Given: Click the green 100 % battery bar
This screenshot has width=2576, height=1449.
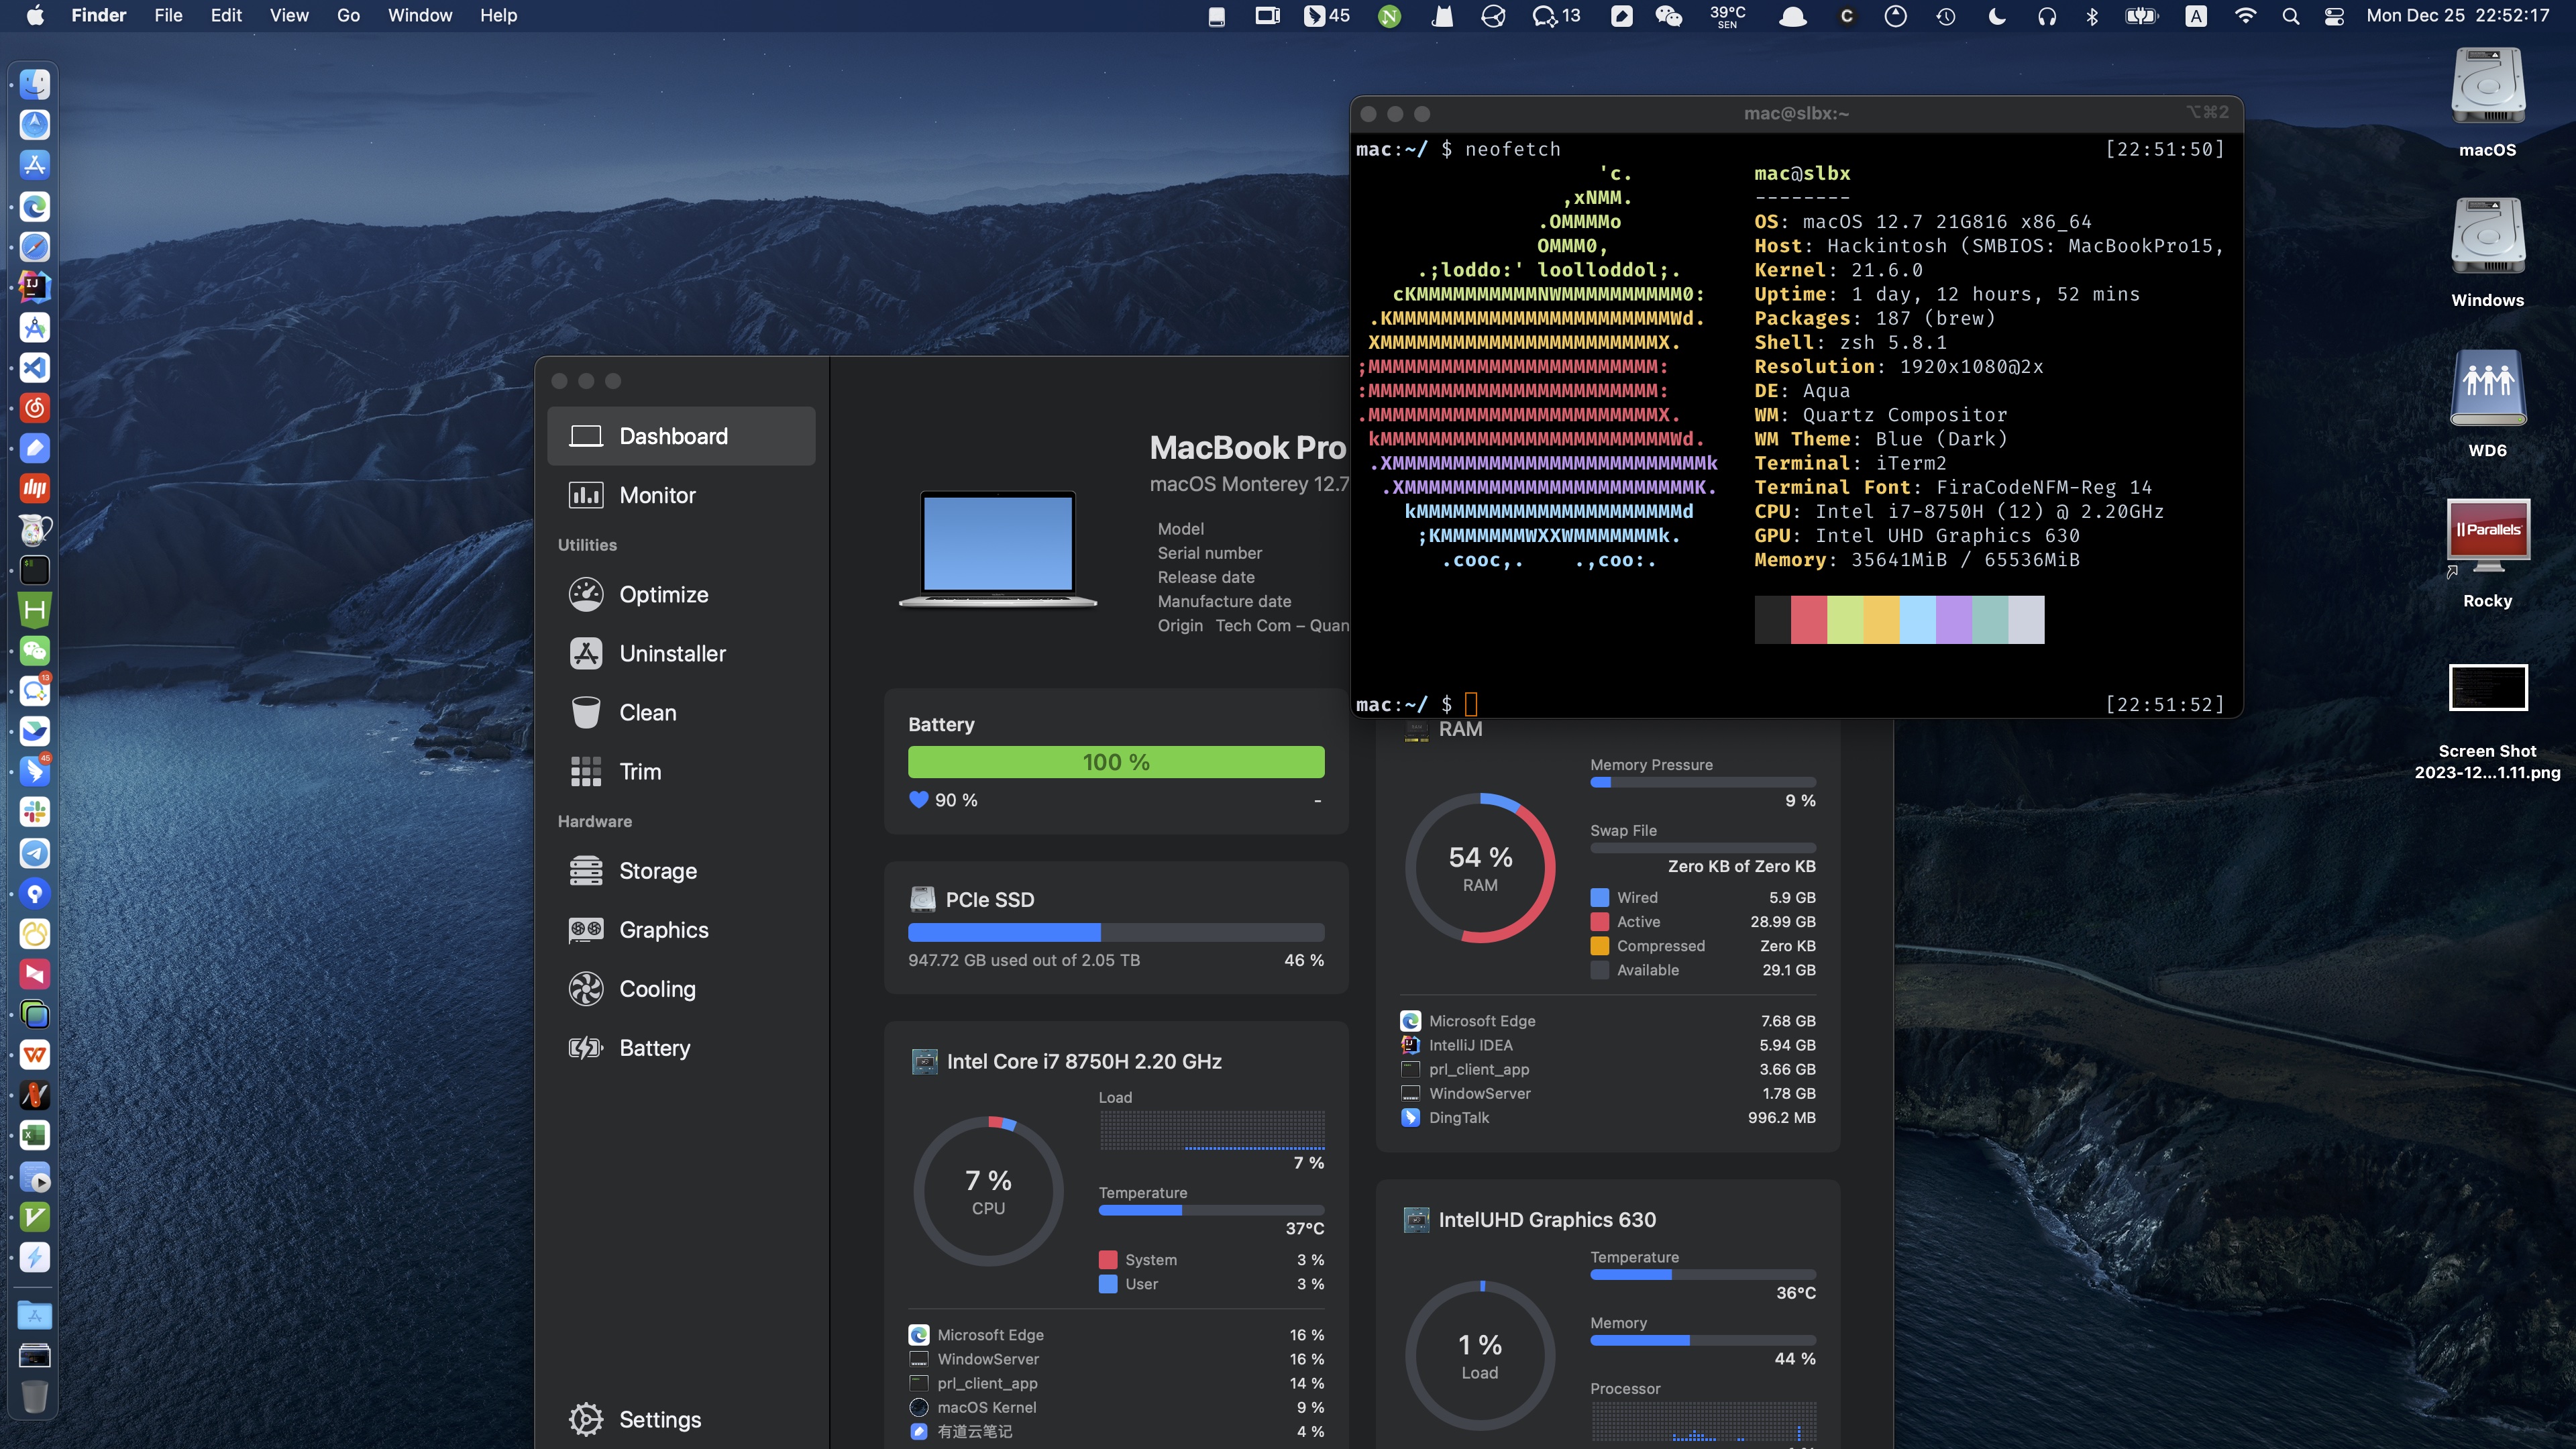Looking at the screenshot, I should (x=1116, y=762).
